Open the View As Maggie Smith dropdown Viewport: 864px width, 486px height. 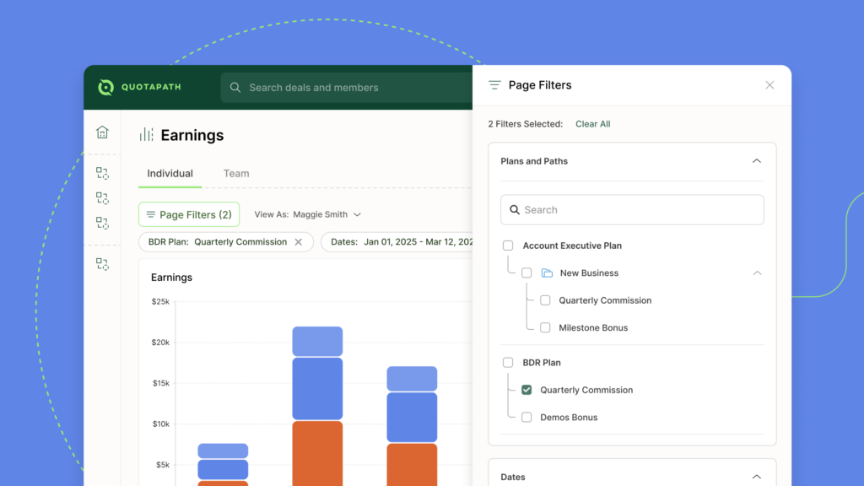pyautogui.click(x=308, y=215)
